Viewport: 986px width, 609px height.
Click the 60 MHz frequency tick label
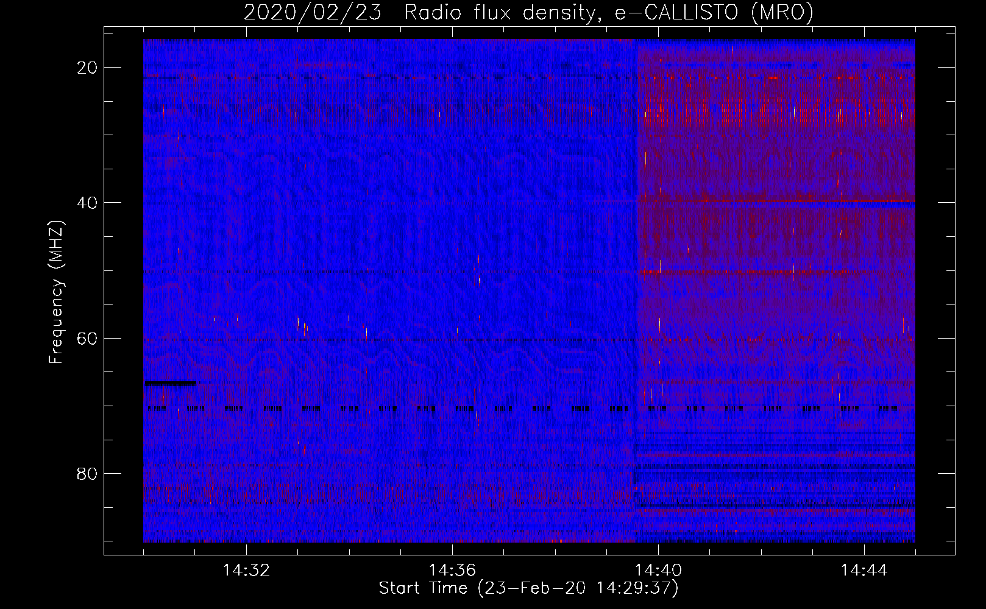88,338
